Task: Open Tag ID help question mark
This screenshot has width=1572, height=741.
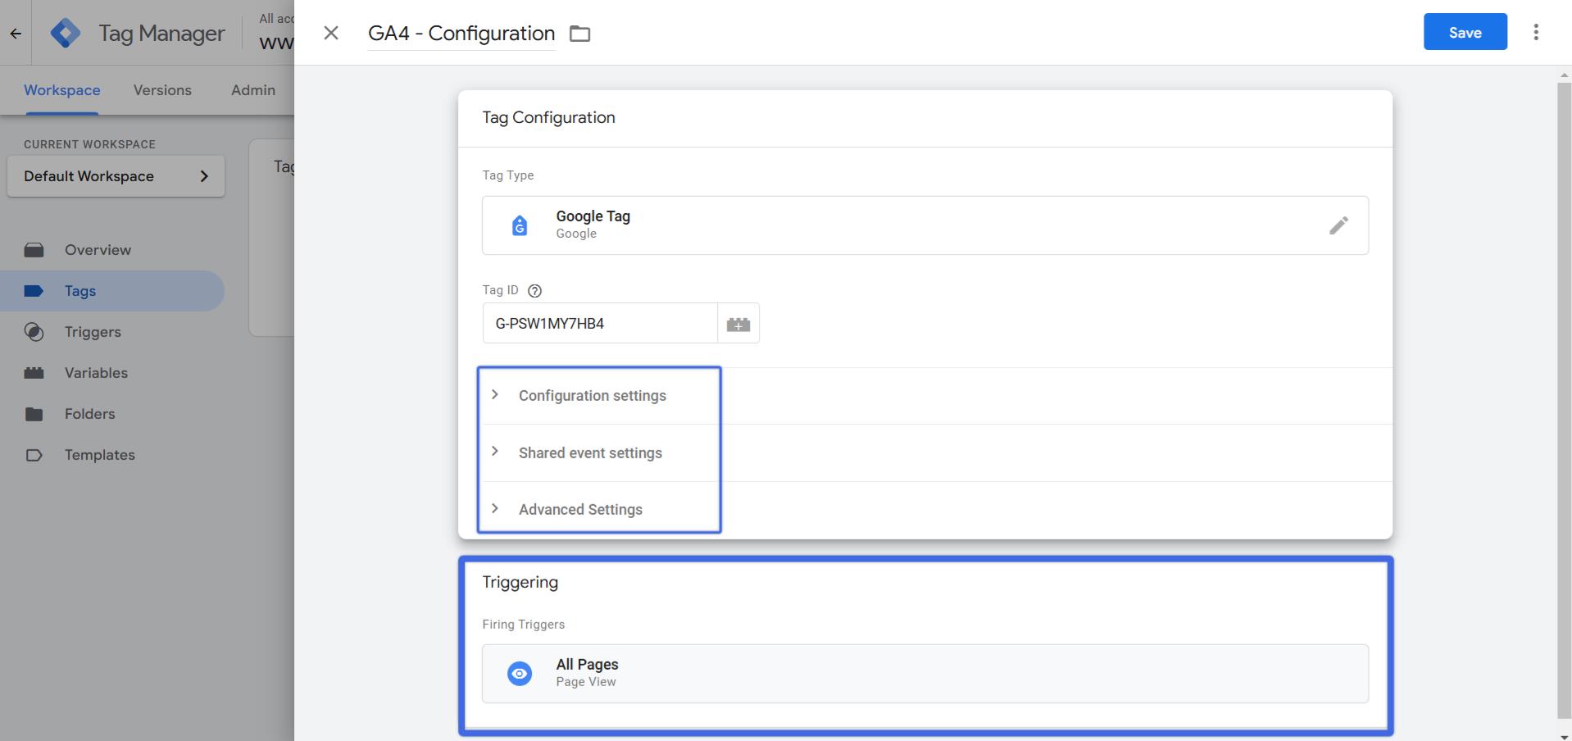Action: pos(535,290)
